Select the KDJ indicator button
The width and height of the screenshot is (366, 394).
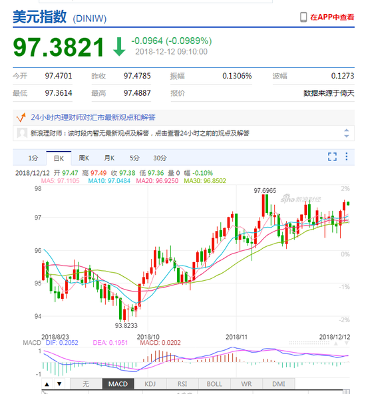point(150,384)
